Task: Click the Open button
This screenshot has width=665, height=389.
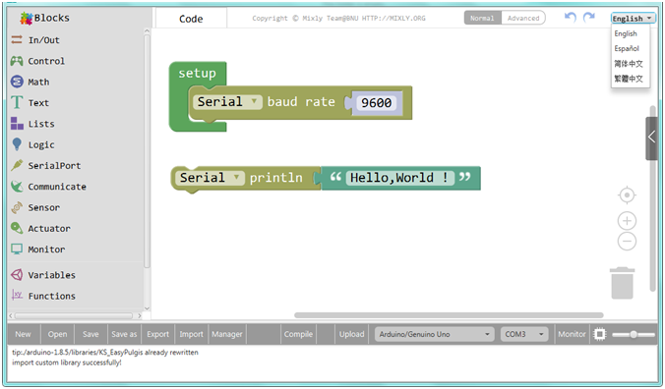Action: [57, 334]
